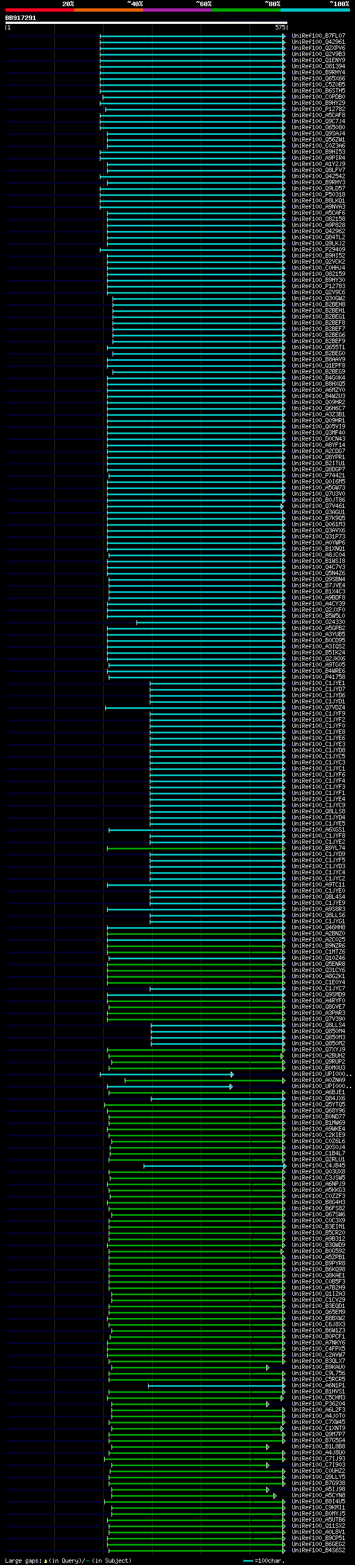Select hit label UniRef100_Q84TL2

coord(318,238)
